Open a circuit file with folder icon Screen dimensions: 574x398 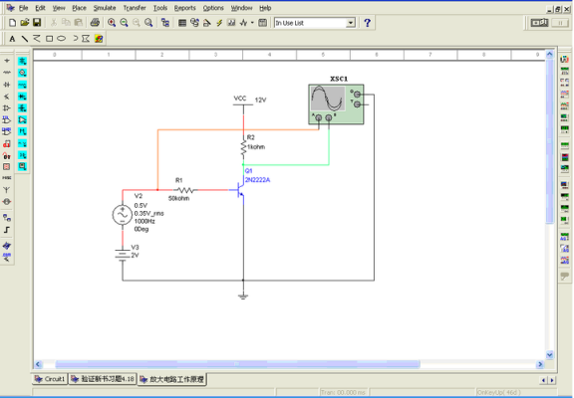tap(25, 23)
